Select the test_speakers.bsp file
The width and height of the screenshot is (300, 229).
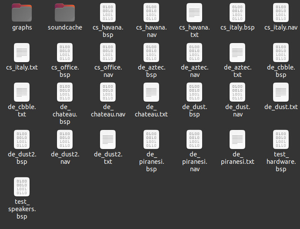coord(22,187)
